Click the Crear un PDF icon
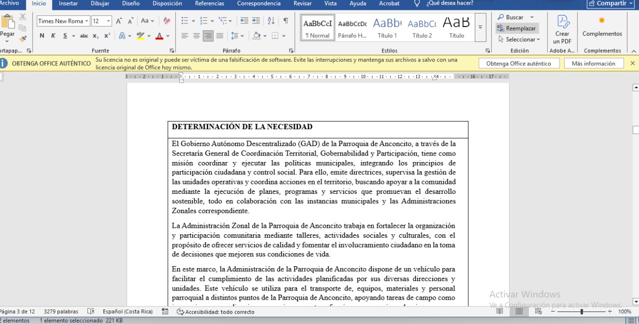Viewport: 639px width, 324px height. tap(563, 29)
